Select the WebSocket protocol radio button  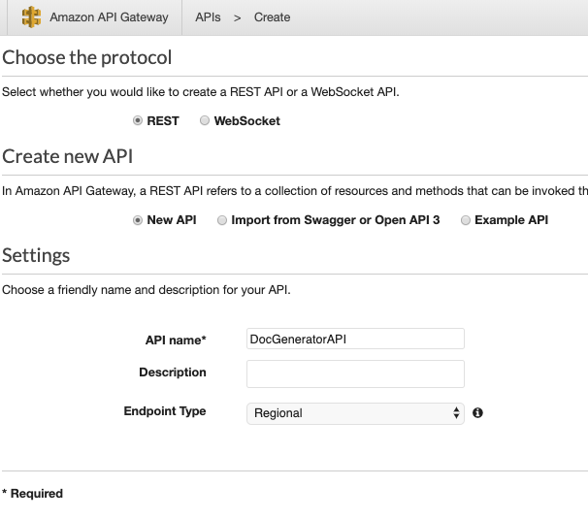(205, 120)
